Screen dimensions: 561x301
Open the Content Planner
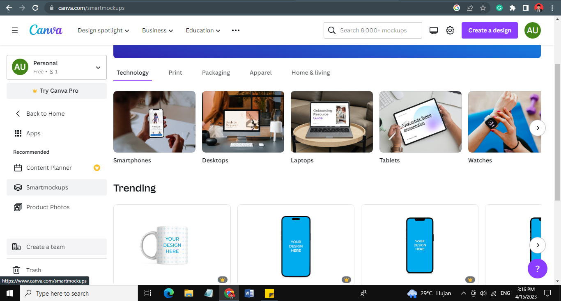(49, 168)
